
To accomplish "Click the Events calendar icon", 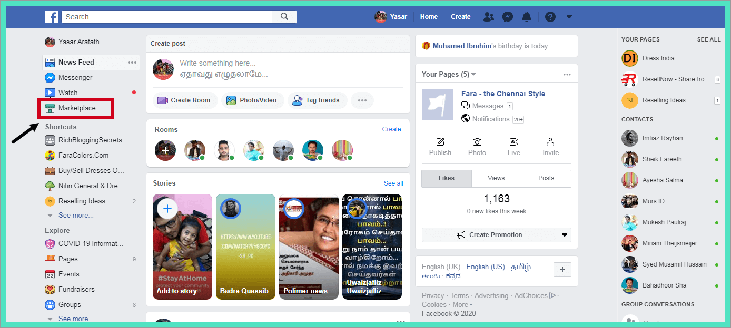I will tap(50, 274).
